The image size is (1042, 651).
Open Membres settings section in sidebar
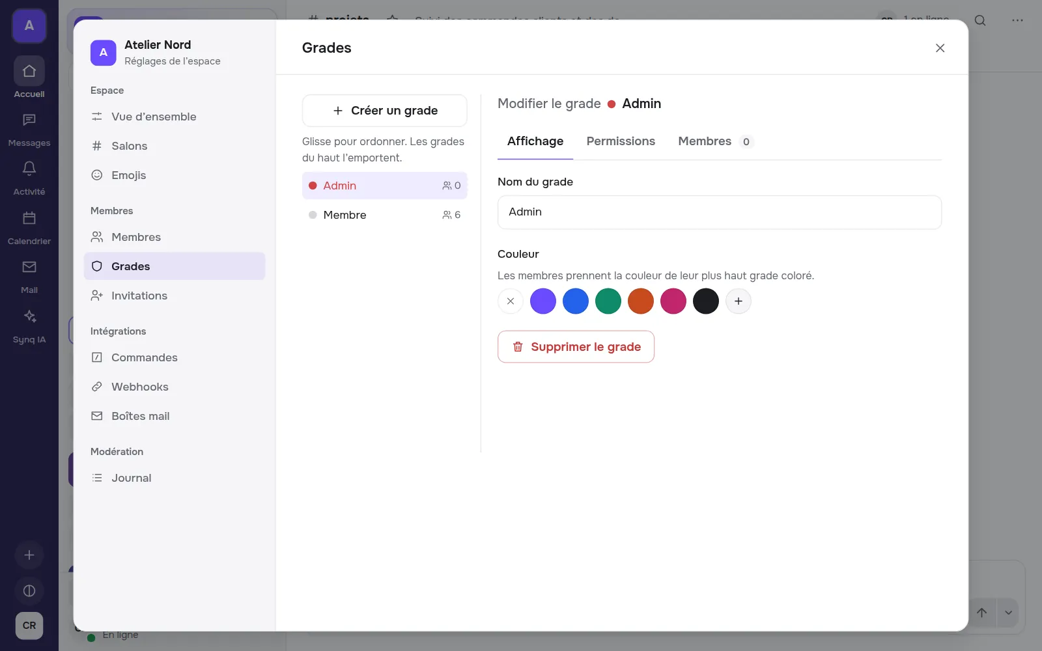tap(175, 237)
